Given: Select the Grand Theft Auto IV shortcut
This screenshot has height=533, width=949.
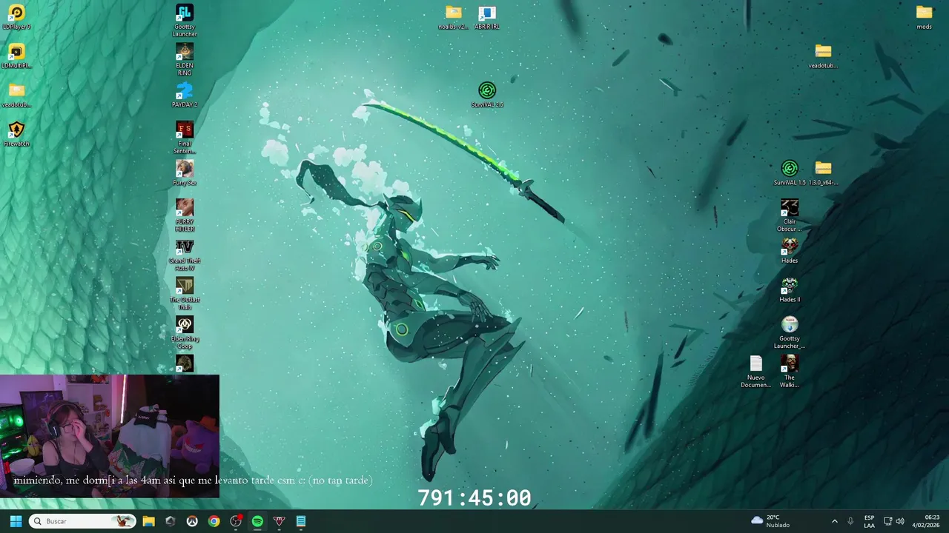Looking at the screenshot, I should [x=185, y=255].
